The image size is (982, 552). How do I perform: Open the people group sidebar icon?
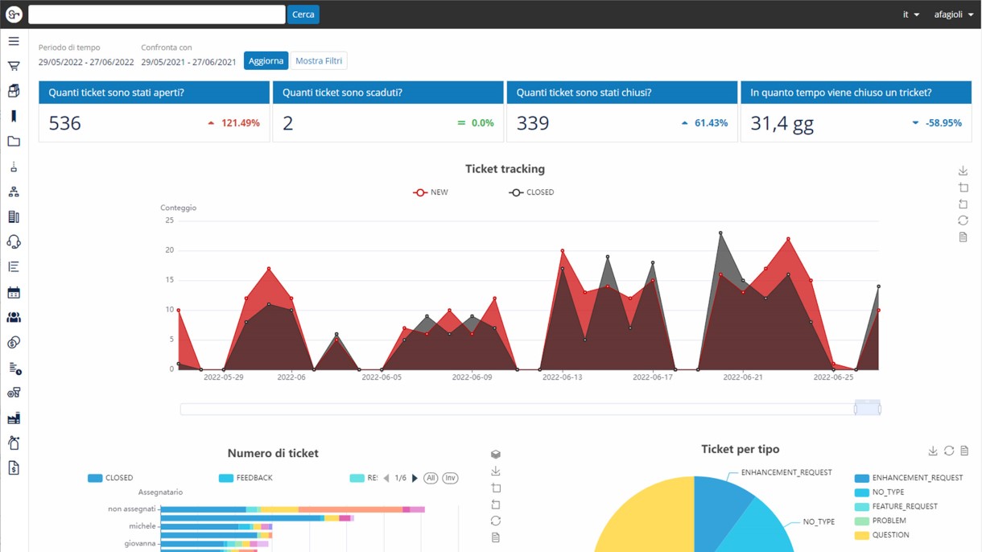pyautogui.click(x=14, y=317)
